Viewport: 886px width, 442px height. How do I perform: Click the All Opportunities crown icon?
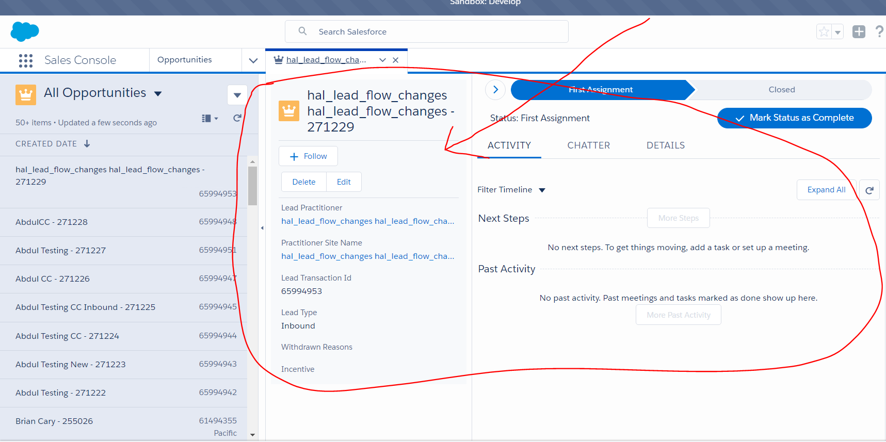pyautogui.click(x=26, y=95)
